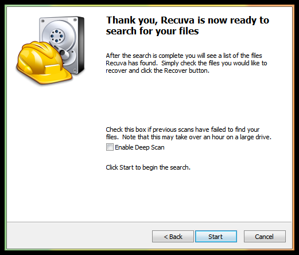Click the hard drive icon
Image resolution: width=299 pixels, height=255 pixels.
[x=61, y=45]
